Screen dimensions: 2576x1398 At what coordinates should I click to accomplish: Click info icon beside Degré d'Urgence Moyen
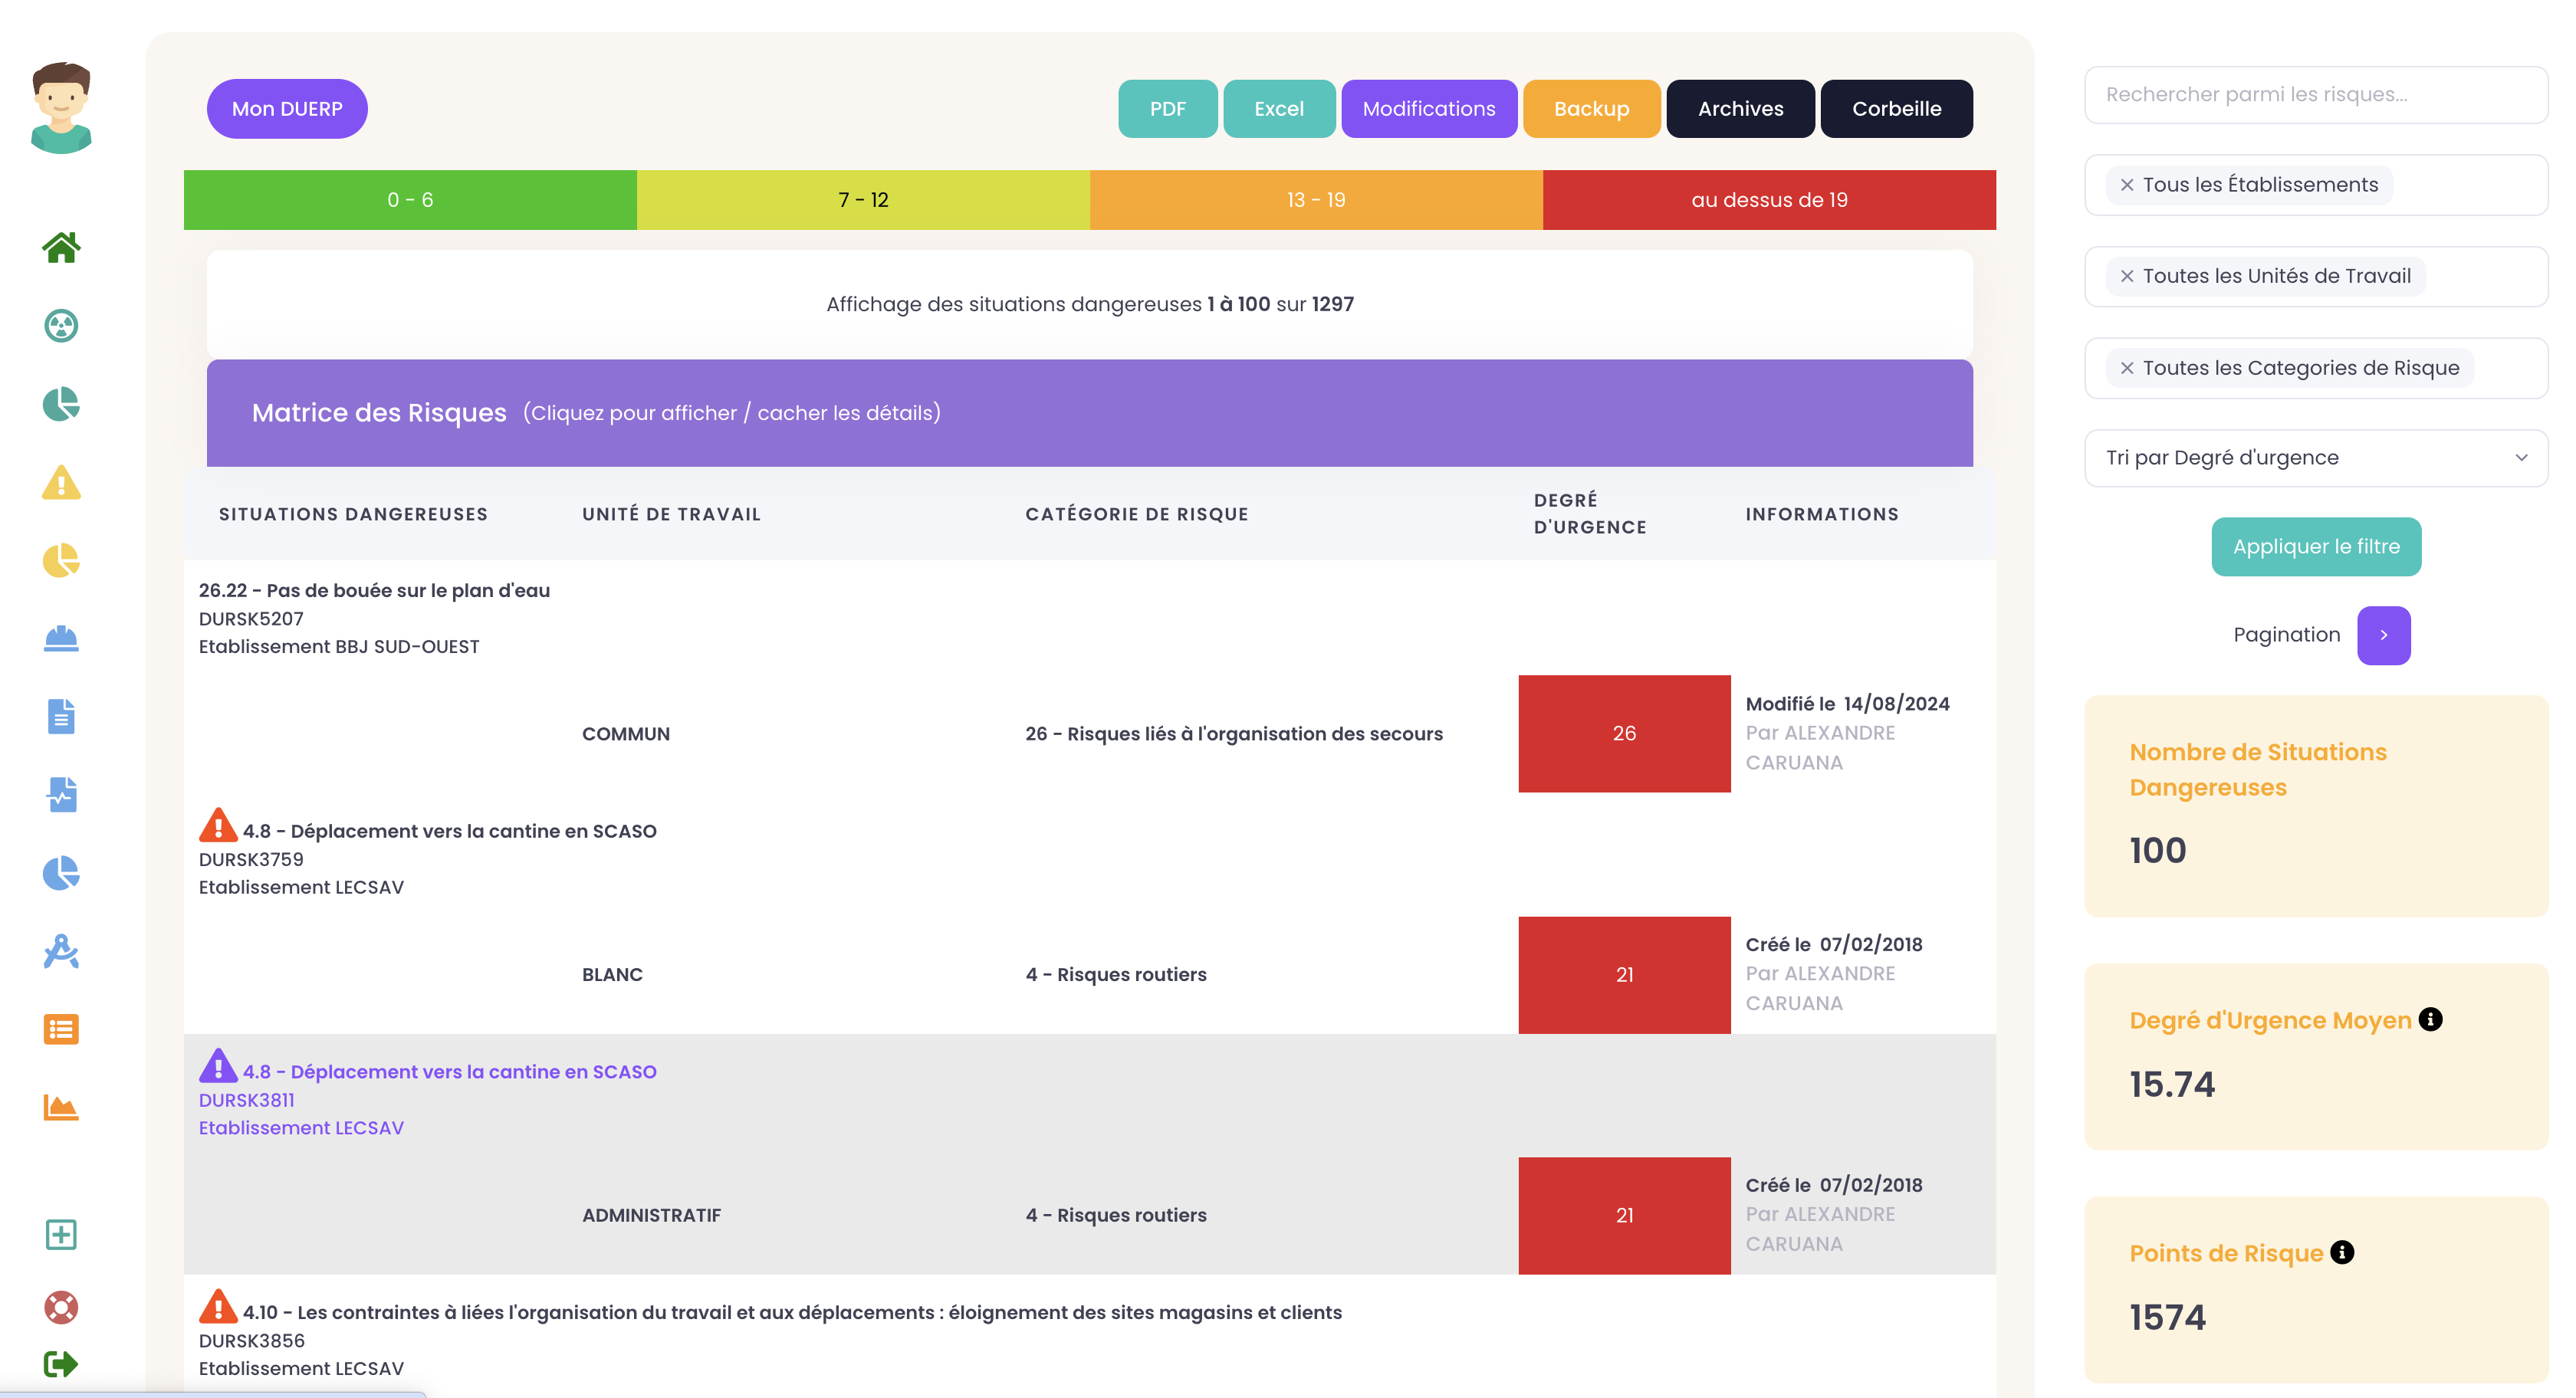2430,1019
